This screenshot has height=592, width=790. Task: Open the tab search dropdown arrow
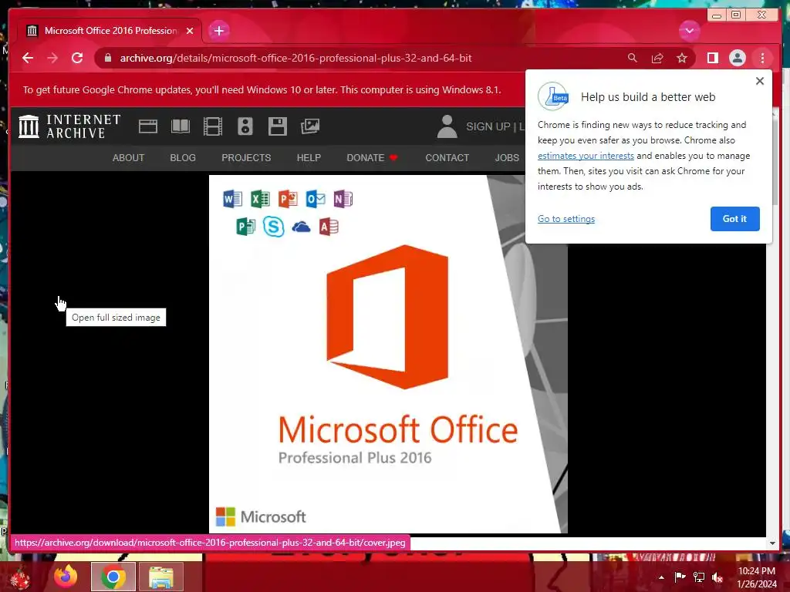(689, 31)
